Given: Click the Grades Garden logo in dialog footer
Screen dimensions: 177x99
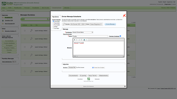Looking at the screenshot, I should 88,79.
